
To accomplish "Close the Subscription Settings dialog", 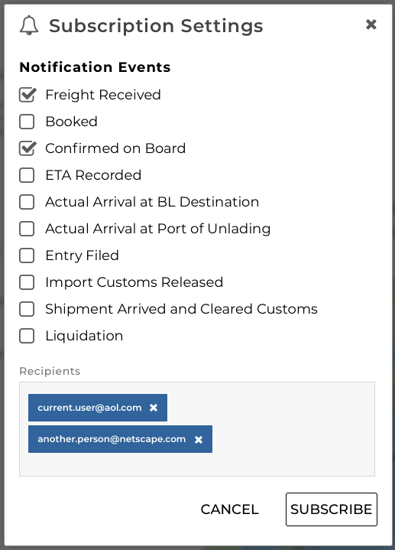I will [x=371, y=24].
